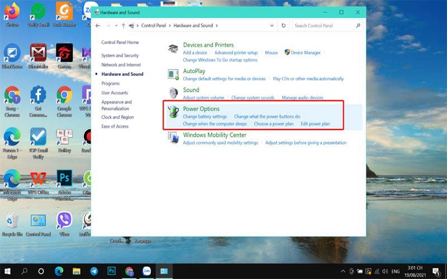Click the Windows Mobility Center icon
This screenshot has height=279, width=447.
click(173, 138)
